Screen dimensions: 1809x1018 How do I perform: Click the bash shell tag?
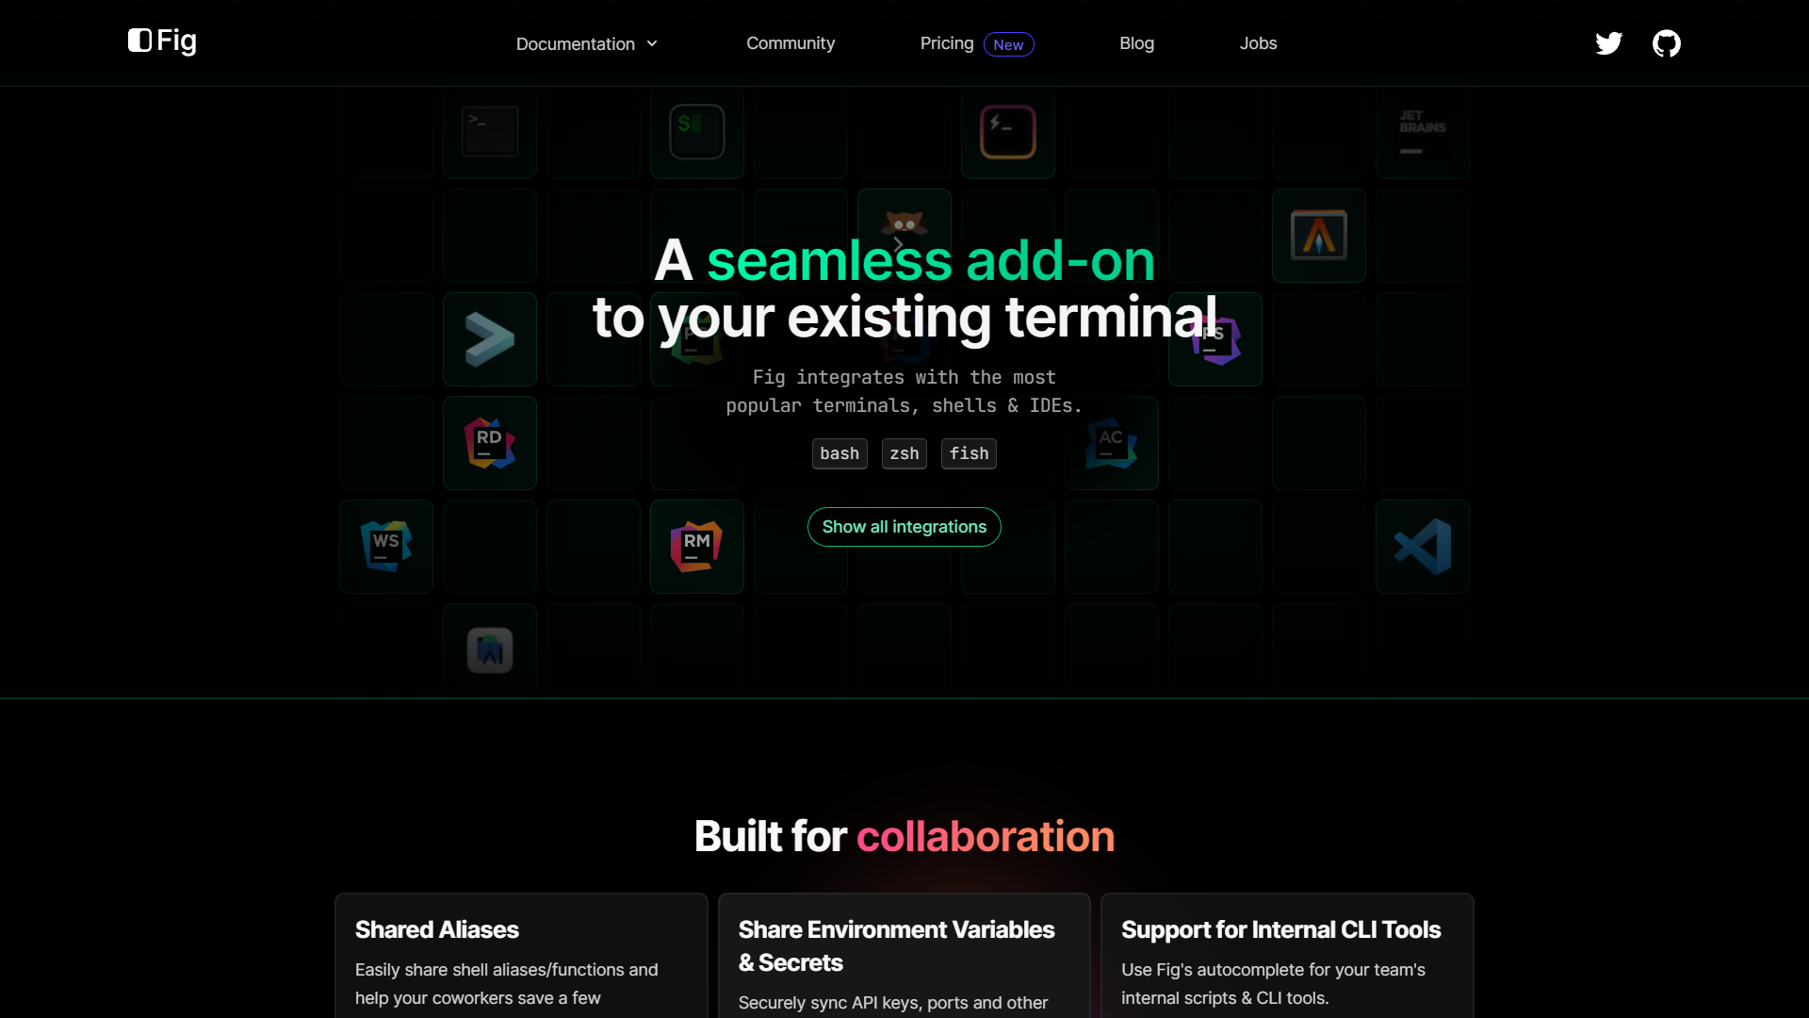coord(839,453)
